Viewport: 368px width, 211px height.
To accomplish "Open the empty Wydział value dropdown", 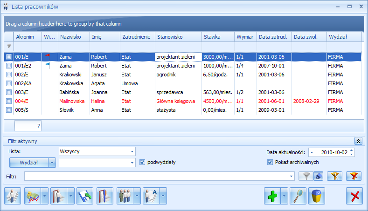I will 132,163.
